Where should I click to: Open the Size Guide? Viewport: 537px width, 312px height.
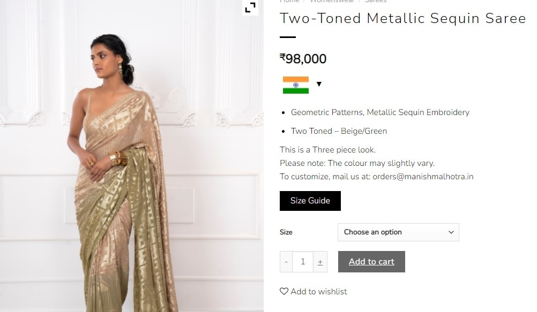click(310, 201)
